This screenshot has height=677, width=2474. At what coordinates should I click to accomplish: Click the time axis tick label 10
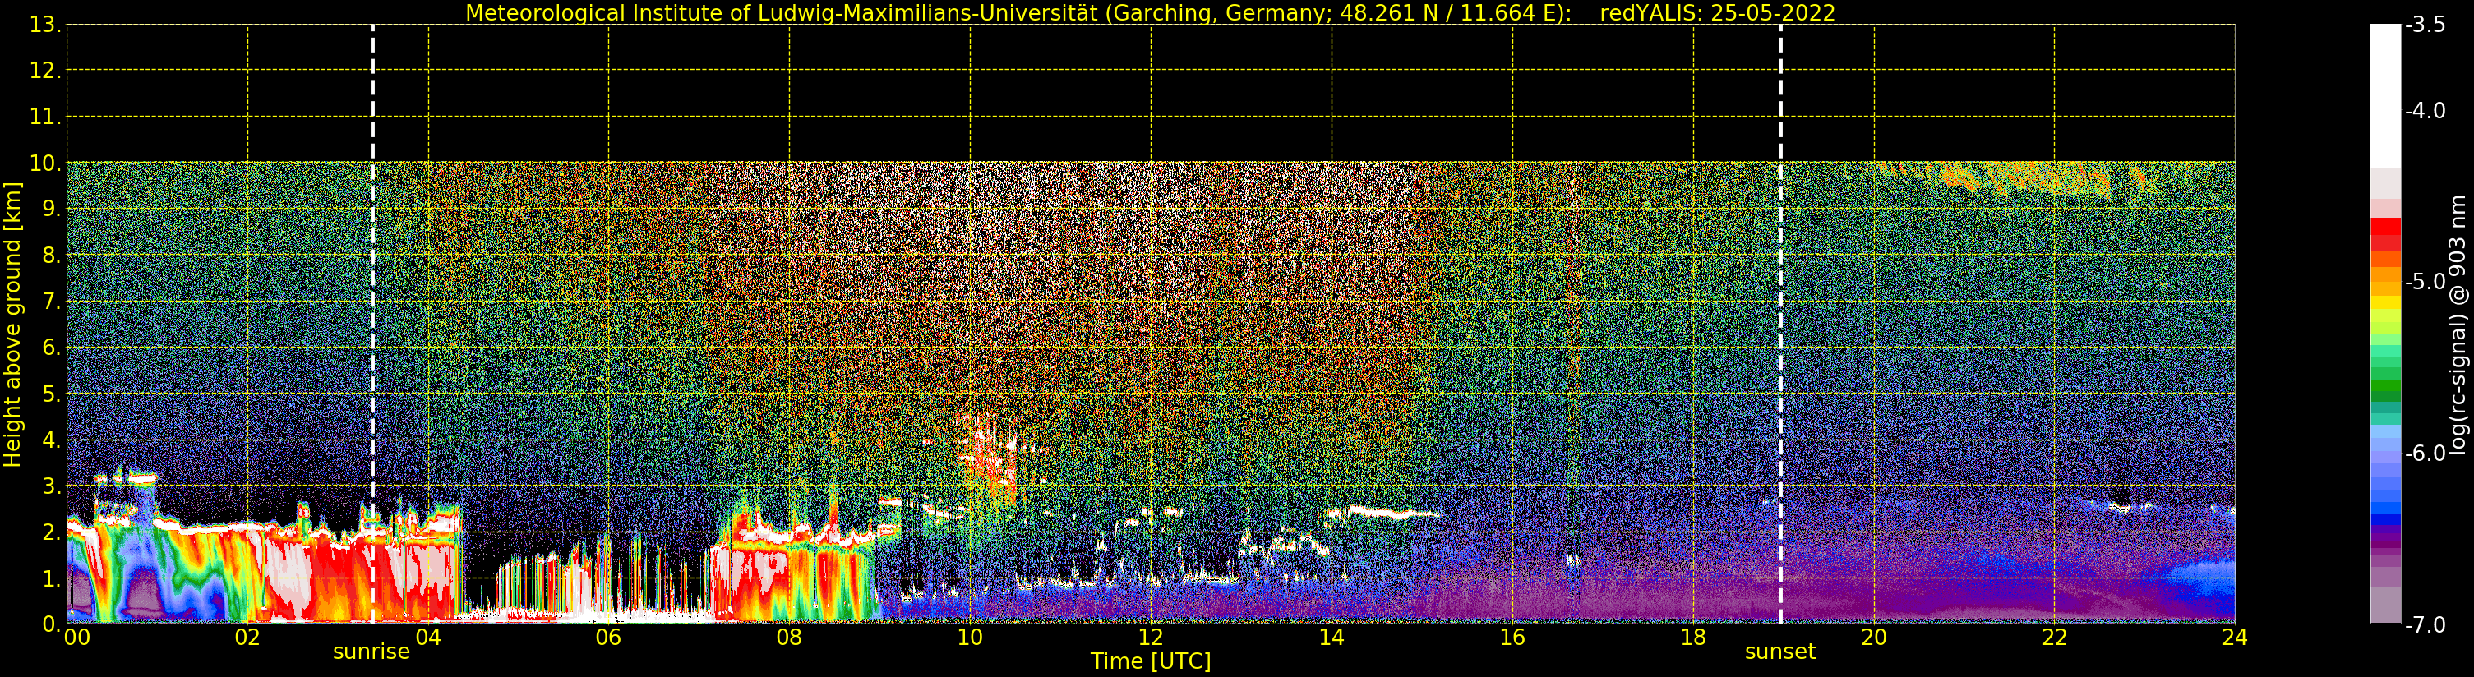pos(970,638)
